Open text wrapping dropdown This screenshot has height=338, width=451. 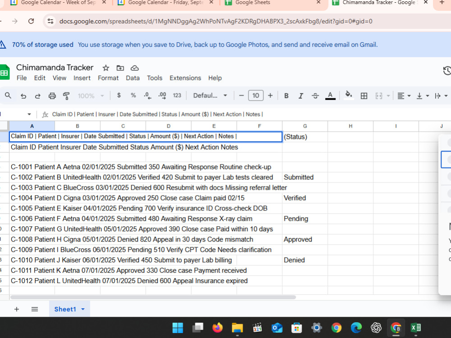coord(441,96)
